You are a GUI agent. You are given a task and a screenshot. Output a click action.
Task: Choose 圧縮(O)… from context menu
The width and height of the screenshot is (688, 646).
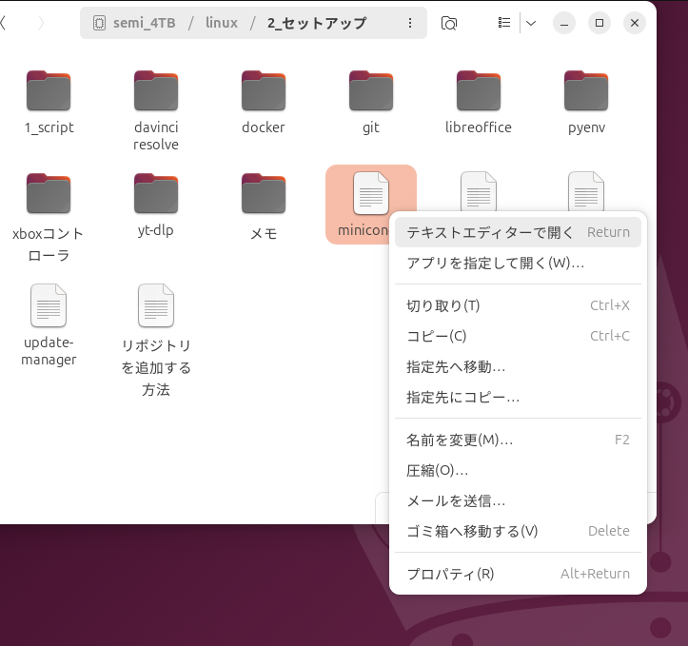pos(518,470)
